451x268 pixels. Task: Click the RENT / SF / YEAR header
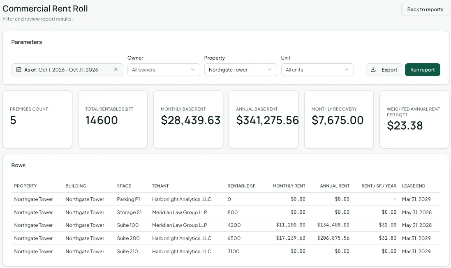[x=379, y=186]
